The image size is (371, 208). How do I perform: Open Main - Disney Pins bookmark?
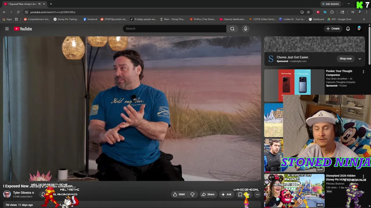tap(172, 19)
